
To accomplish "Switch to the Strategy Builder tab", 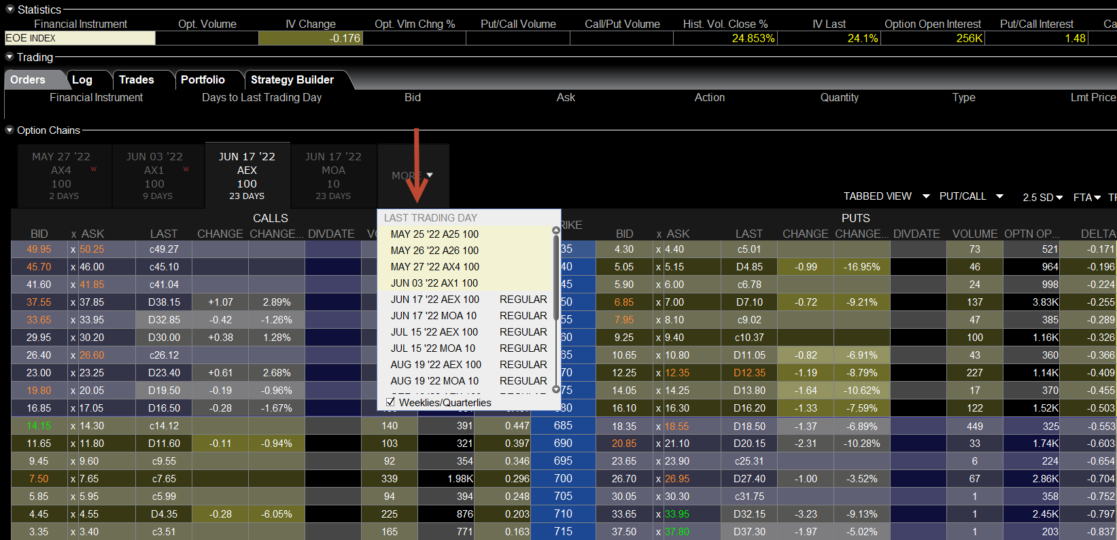I will pos(292,79).
